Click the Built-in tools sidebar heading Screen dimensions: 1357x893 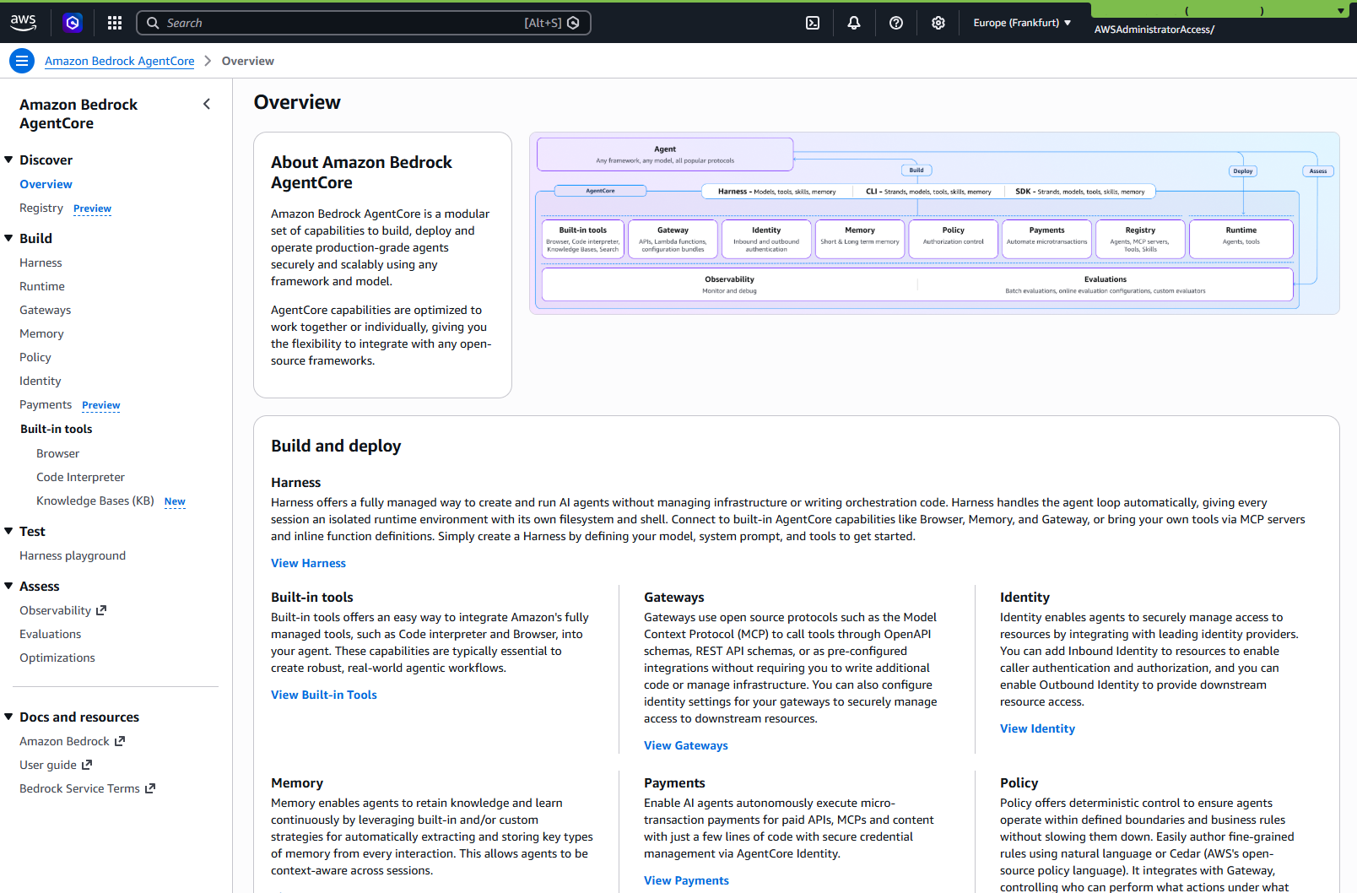57,429
